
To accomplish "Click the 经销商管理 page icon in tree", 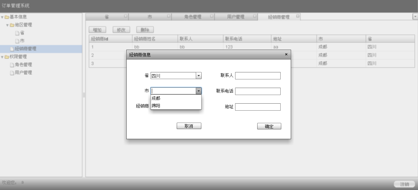I will 12,49.
